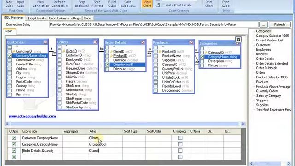Close the Customers table window in the diagram

click(x=45, y=42)
